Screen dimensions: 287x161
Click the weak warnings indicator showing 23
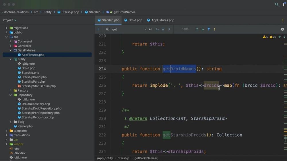pos(273,37)
